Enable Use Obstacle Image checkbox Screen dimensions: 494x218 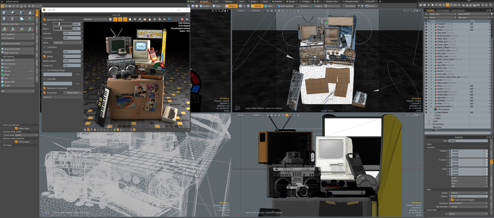click(x=45, y=70)
